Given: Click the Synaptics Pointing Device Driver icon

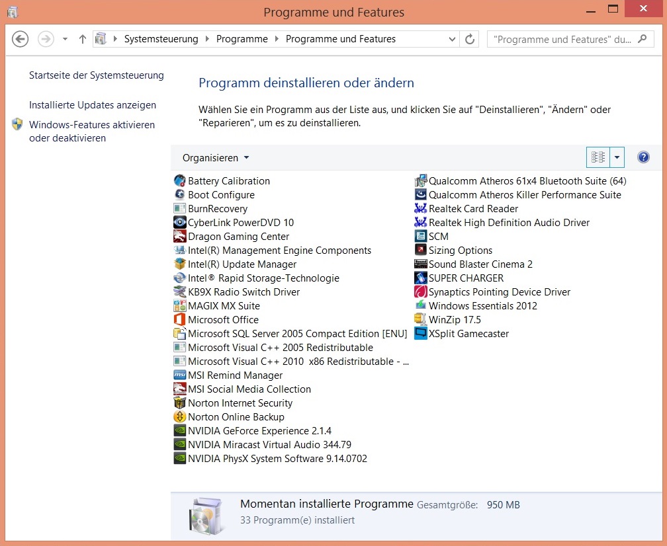Looking at the screenshot, I should point(420,292).
